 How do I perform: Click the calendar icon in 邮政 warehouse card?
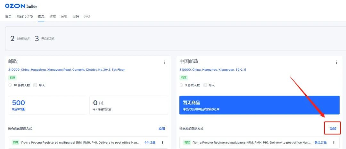(x=35, y=85)
